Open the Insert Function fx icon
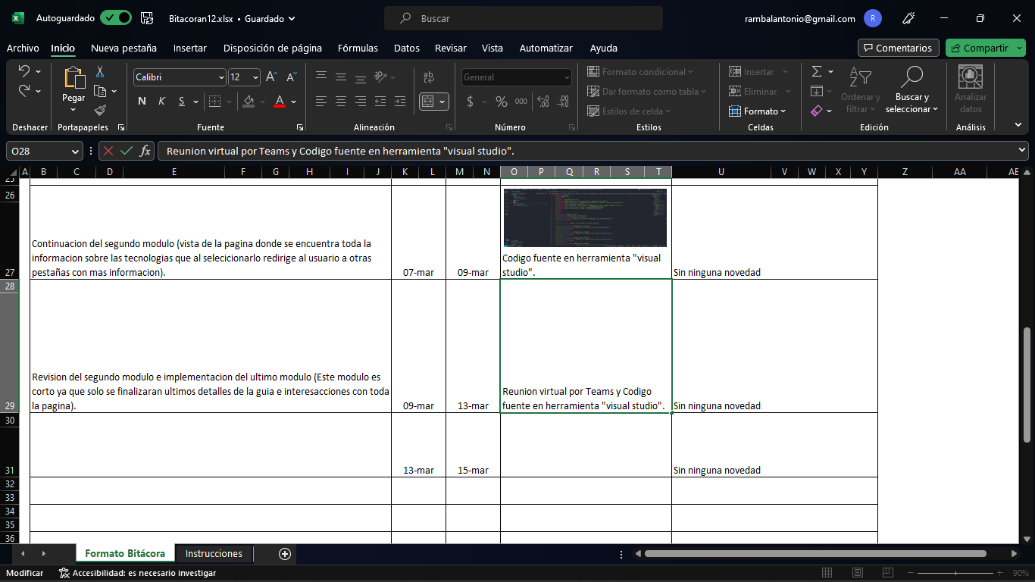The width and height of the screenshot is (1035, 582). [145, 151]
